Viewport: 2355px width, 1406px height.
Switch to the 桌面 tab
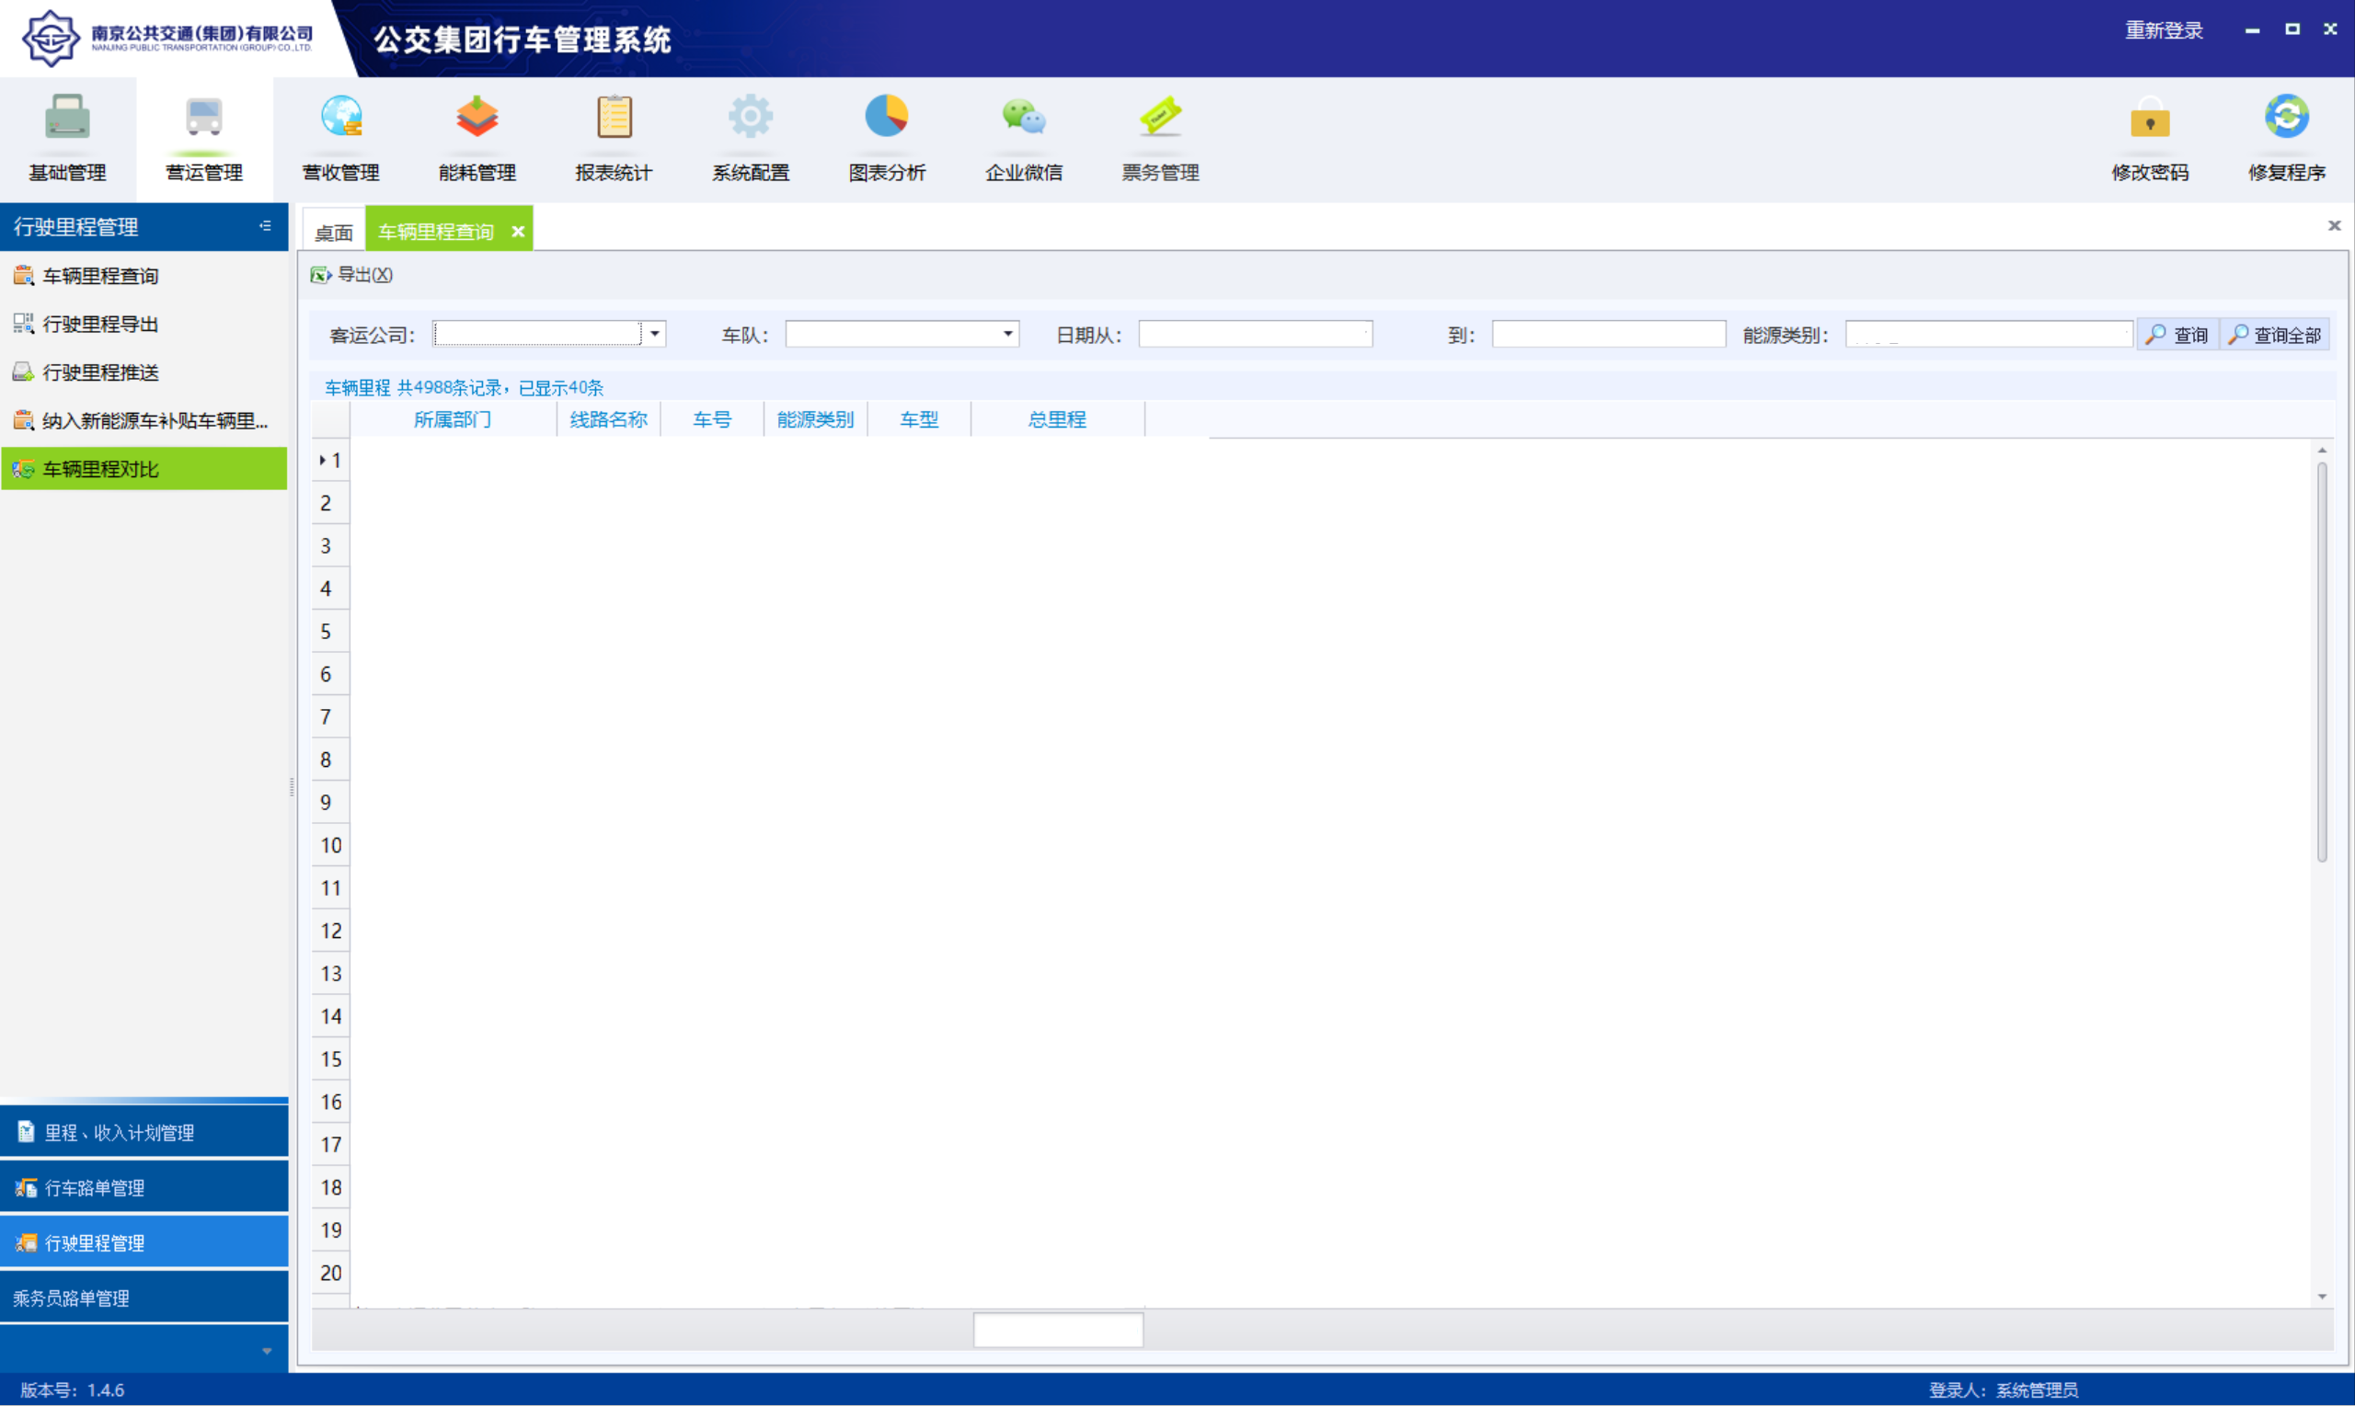coord(332,230)
